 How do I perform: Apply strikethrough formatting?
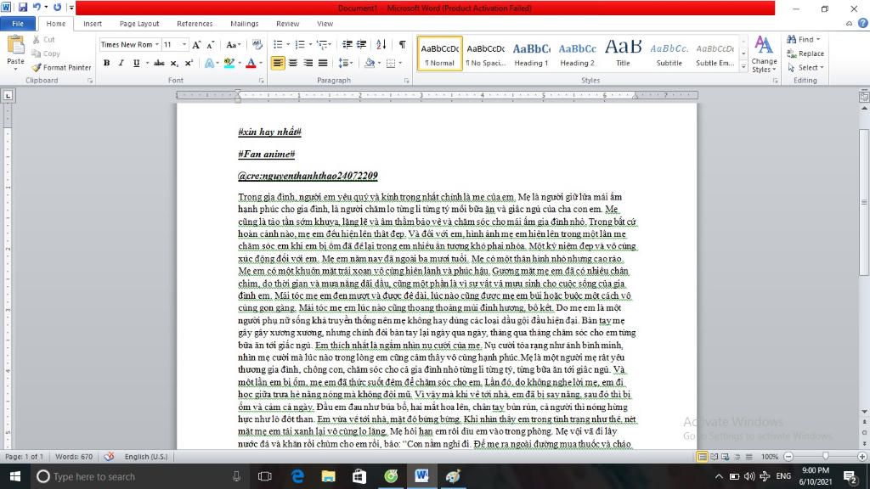159,63
